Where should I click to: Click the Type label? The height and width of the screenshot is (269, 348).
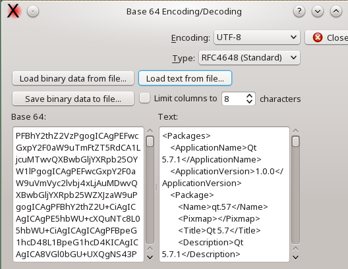tap(183, 59)
